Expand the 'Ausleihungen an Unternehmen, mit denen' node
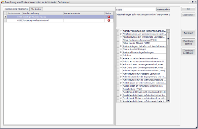 [121, 83]
